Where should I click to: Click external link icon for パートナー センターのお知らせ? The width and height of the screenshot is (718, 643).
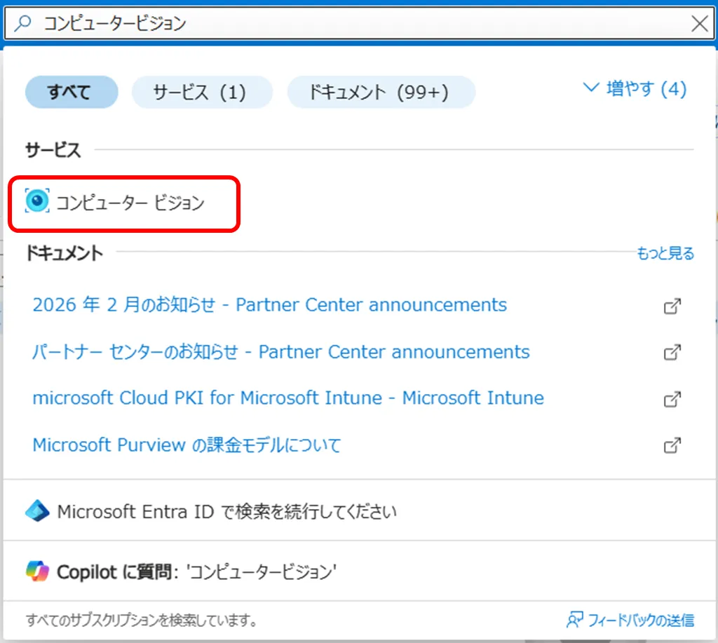(x=672, y=352)
